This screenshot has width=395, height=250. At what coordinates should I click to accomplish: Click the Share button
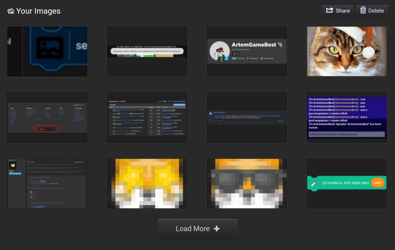[x=338, y=11]
